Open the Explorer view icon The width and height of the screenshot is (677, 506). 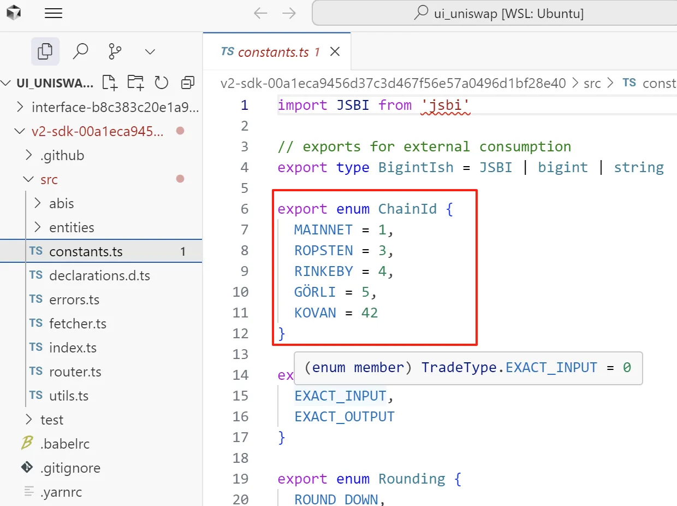coord(45,51)
